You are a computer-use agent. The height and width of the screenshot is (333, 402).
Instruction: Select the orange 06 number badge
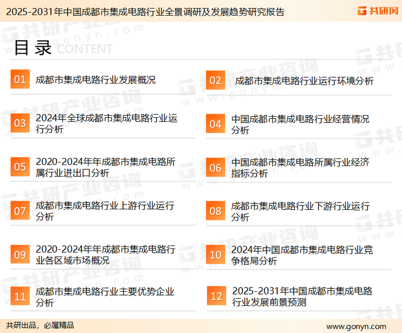coord(215,168)
